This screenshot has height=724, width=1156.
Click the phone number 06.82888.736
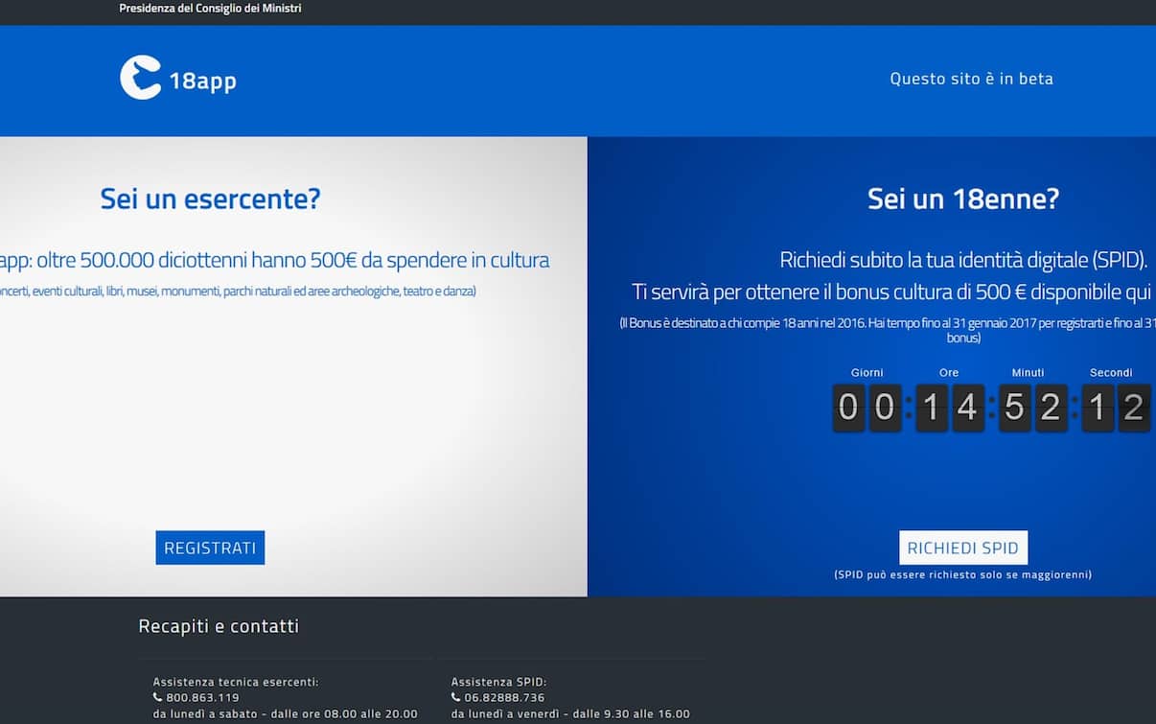pyautogui.click(x=504, y=698)
